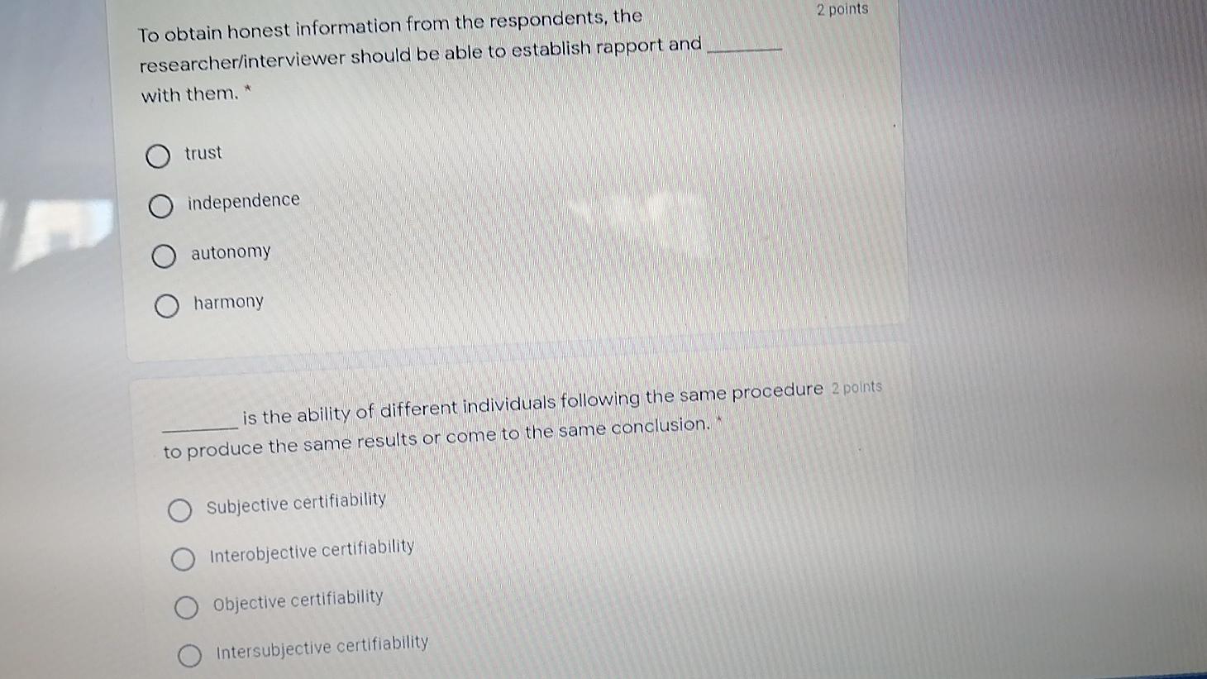The width and height of the screenshot is (1207, 679).
Task: Pick the 'autonomy' radio option
Action: pyautogui.click(x=164, y=257)
